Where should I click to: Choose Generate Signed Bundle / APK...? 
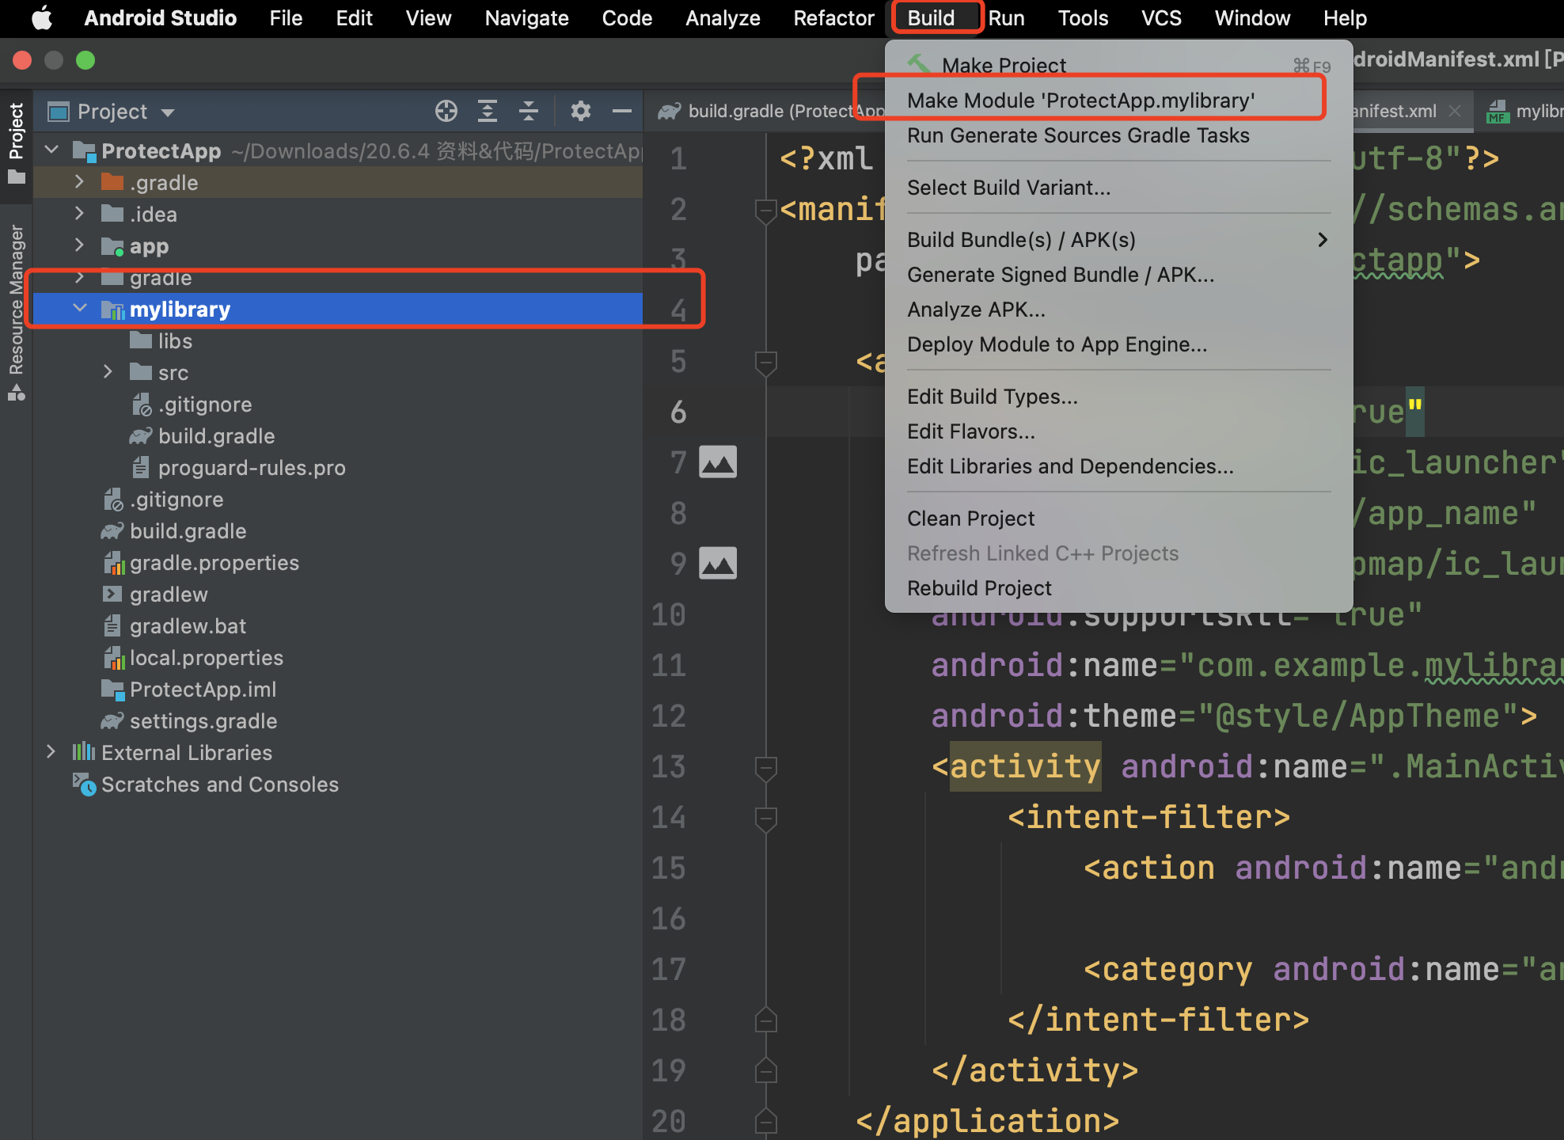pyautogui.click(x=1118, y=275)
